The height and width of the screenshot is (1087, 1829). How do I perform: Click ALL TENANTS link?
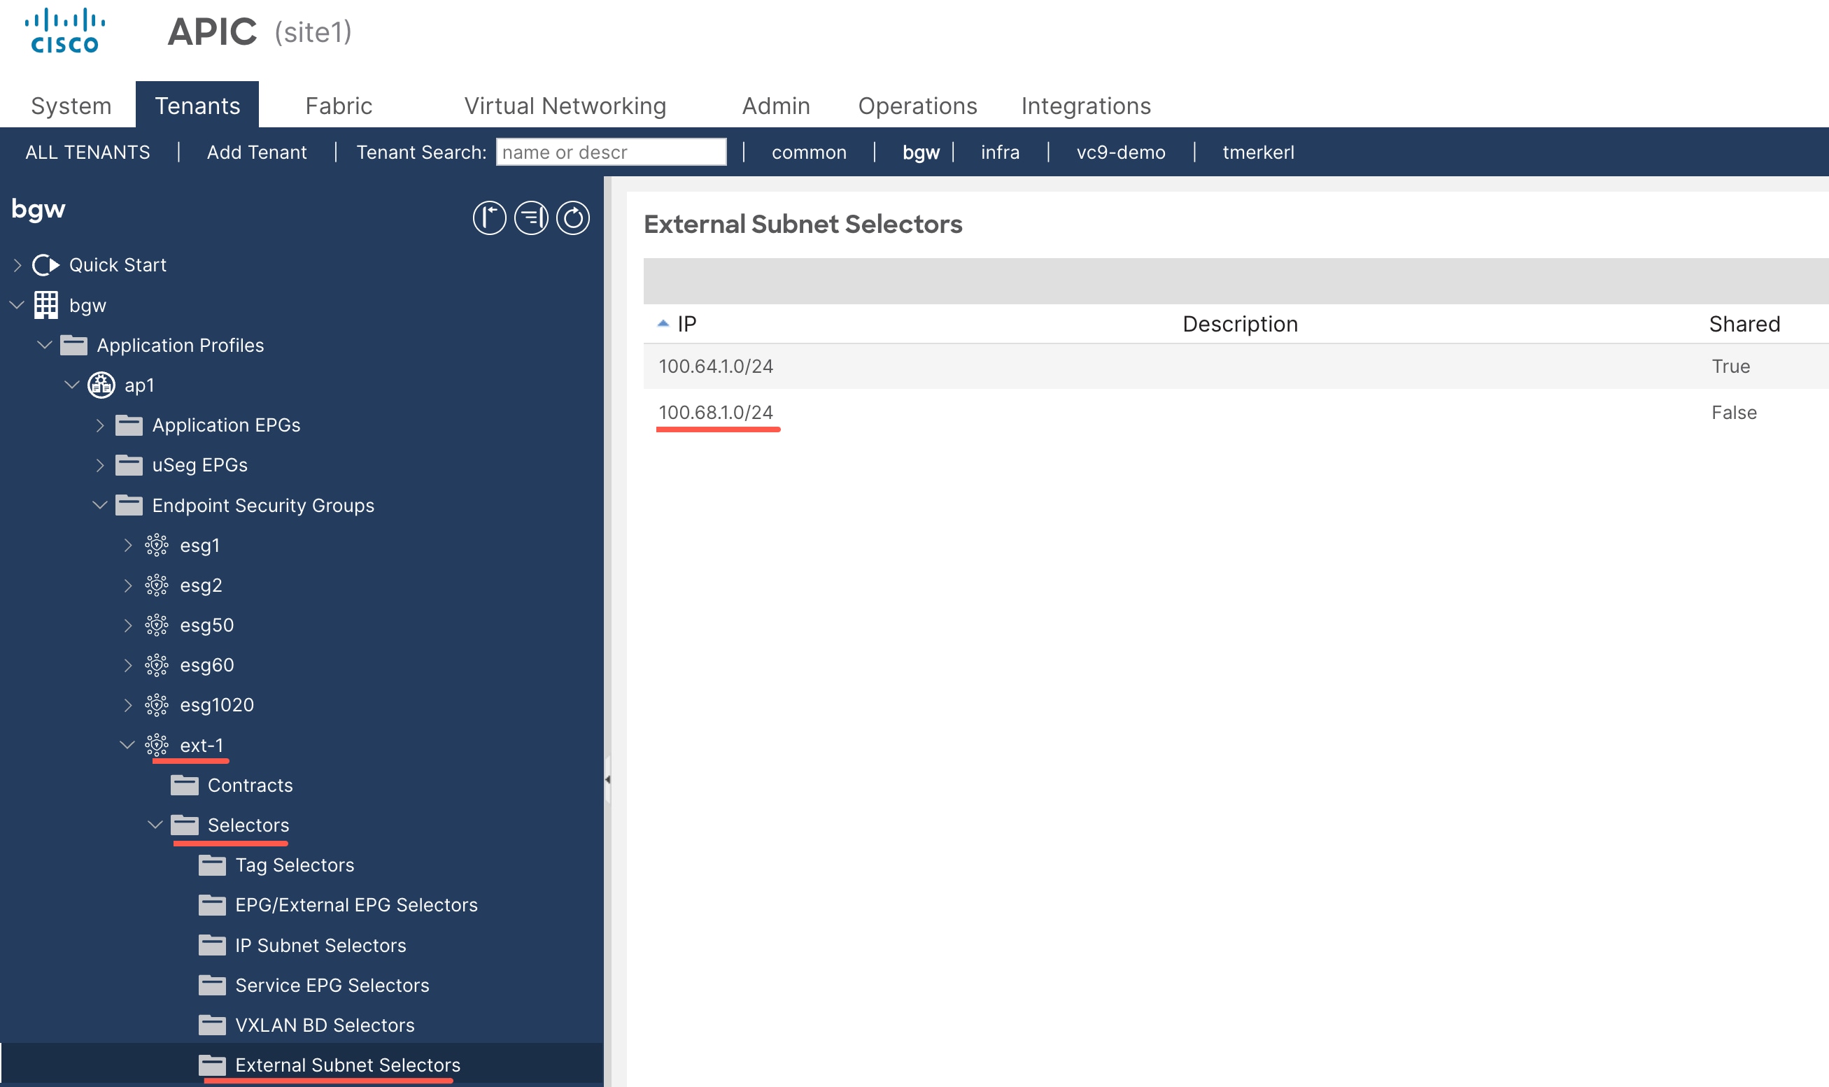click(x=88, y=152)
